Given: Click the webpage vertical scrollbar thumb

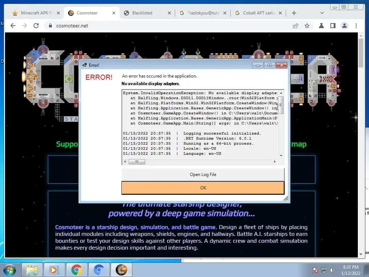Looking at the screenshot, I should (361, 53).
